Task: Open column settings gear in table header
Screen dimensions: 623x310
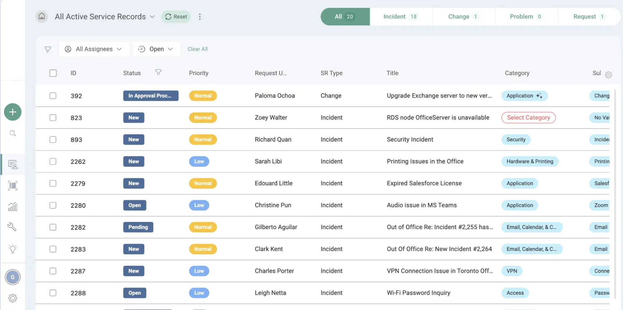Action: 608,75
